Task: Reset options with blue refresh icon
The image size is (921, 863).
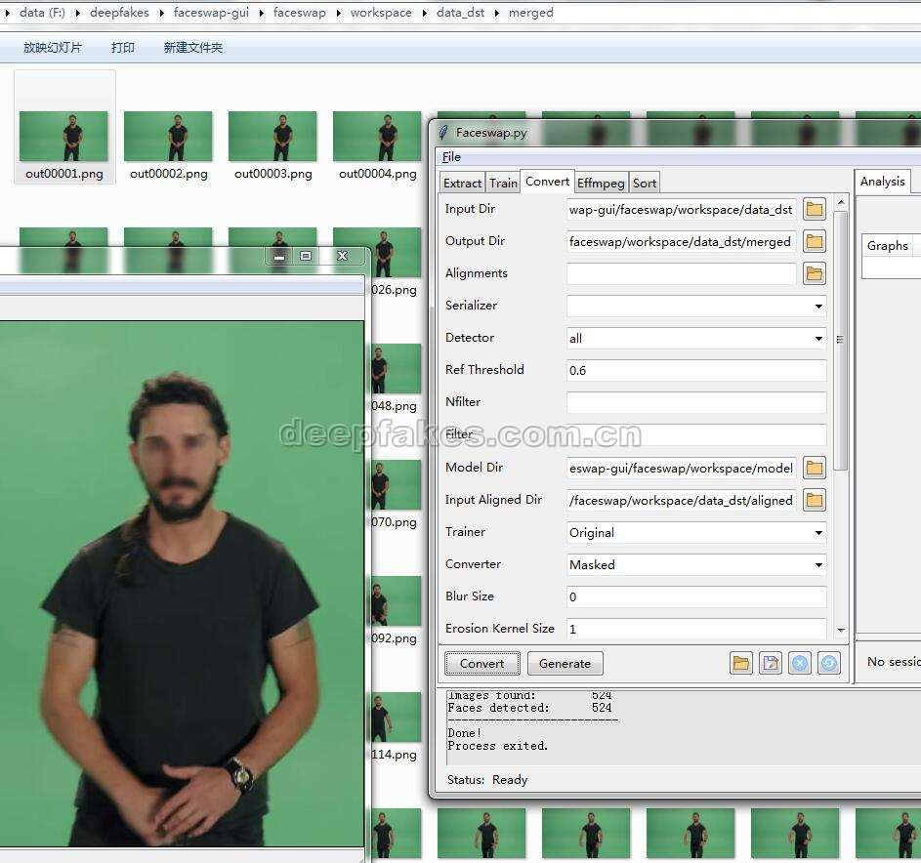Action: 828,663
